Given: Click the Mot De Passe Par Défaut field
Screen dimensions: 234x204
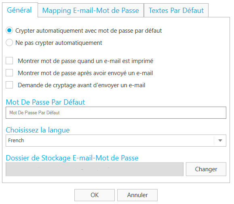Looking at the screenshot, I should point(116,113).
